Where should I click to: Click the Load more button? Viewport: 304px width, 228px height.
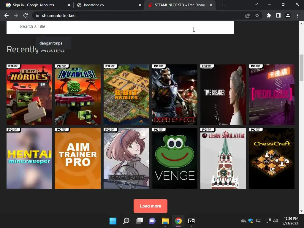point(151,206)
